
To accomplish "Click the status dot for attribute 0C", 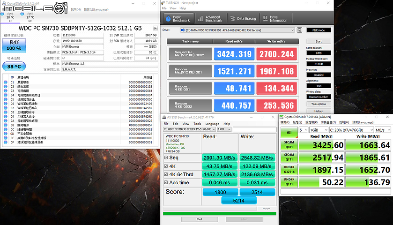I will (x=6, y=129).
